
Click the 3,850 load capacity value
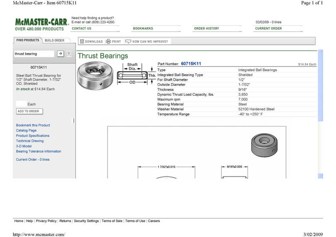pyautogui.click(x=243, y=94)
